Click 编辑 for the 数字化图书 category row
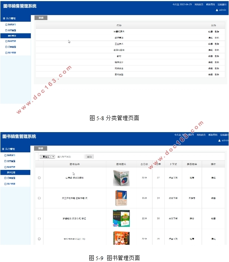The width and height of the screenshot is (229, 262). [210, 50]
